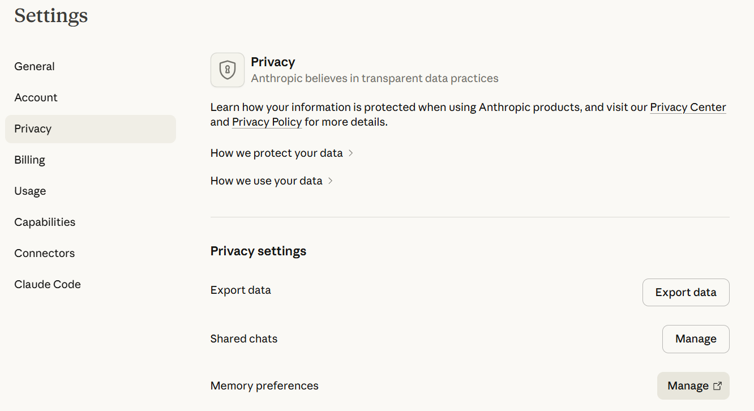Open Capabilities settings
The width and height of the screenshot is (754, 411).
(x=45, y=222)
